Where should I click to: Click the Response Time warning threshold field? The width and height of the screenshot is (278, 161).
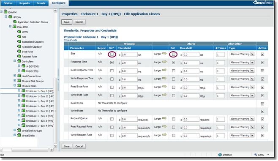click(129, 63)
